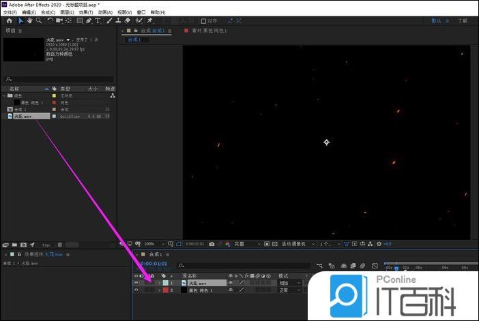479x321 pixels.
Task: Open the 效果(T) menu
Action: pyautogui.click(x=86, y=12)
